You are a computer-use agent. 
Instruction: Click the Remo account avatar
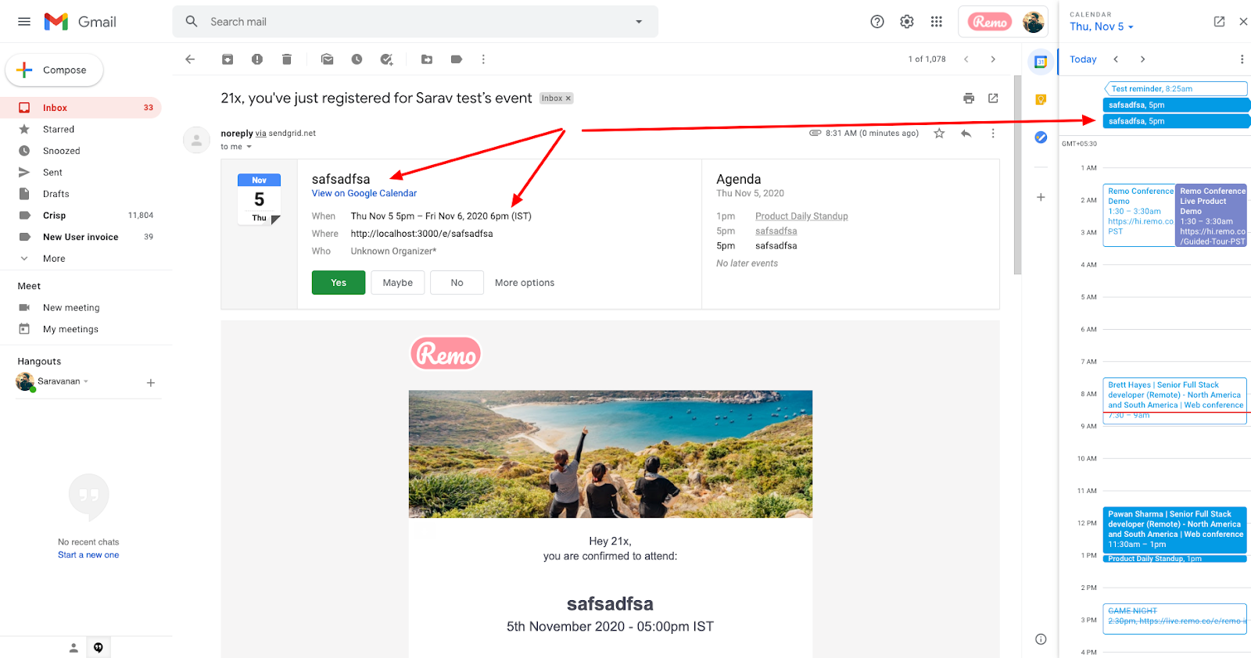[1033, 22]
